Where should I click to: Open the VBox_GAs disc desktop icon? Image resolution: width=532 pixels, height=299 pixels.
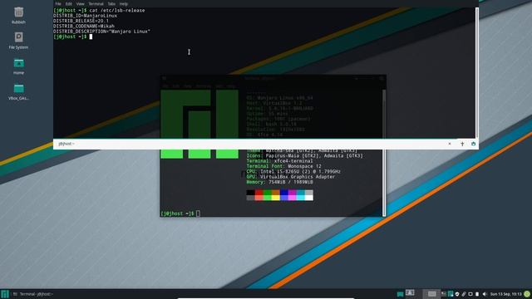(18, 92)
